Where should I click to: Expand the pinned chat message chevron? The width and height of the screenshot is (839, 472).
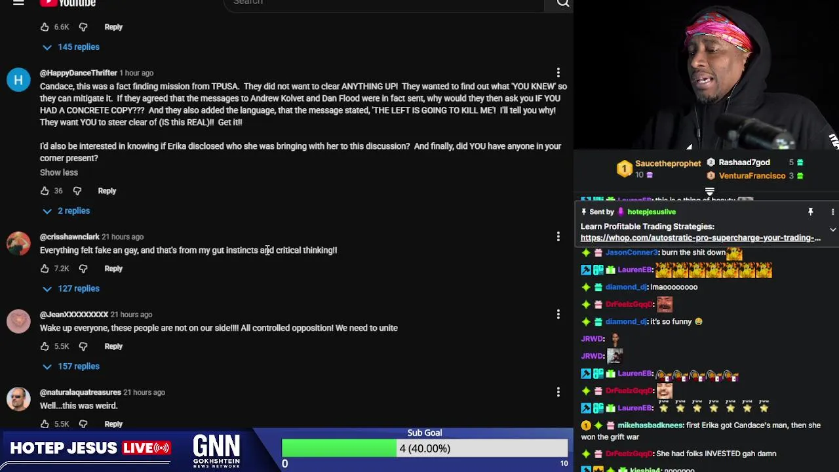(x=832, y=230)
